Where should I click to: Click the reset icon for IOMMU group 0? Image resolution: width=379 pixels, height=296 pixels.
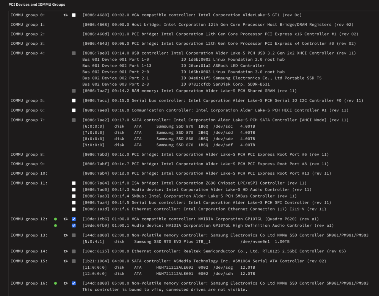[66, 15]
